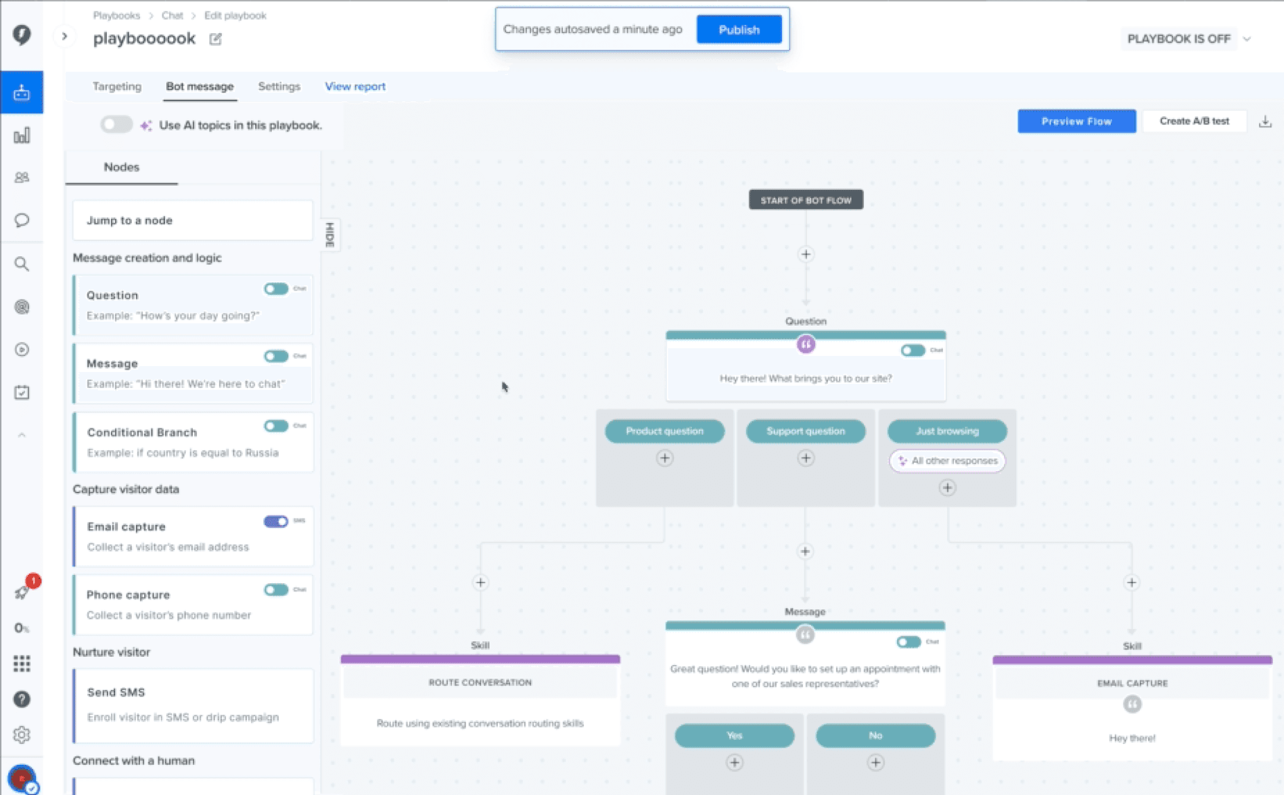Viewport: 1284px width, 795px height.
Task: Click the download icon beside Create A/B test
Action: [x=1265, y=122]
